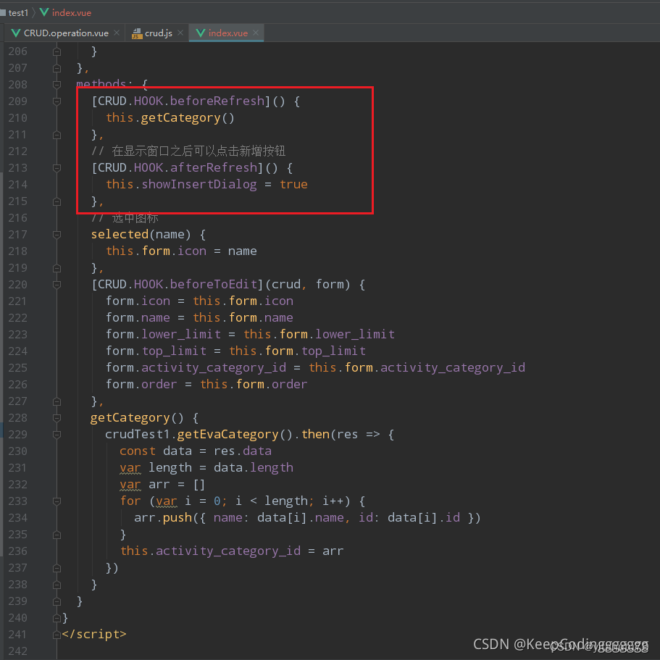Click form.order on line 226
This screenshot has width=660, height=660.
pos(141,384)
